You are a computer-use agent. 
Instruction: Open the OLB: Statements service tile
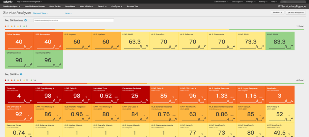222,41
